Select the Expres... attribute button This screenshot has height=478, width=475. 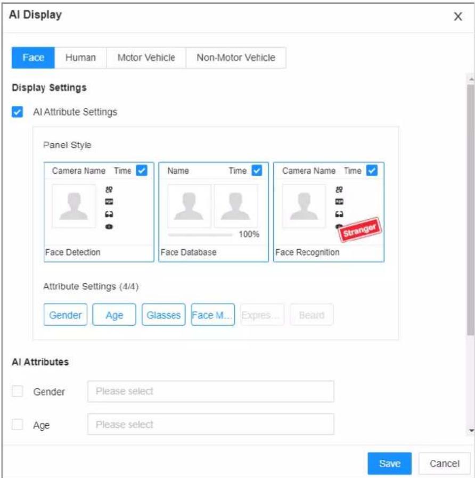[x=262, y=315]
